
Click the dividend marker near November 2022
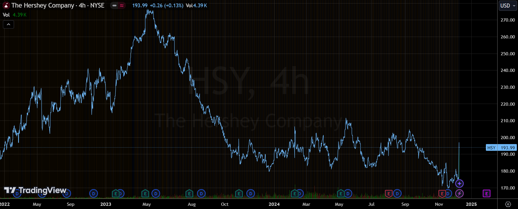tap(93, 193)
